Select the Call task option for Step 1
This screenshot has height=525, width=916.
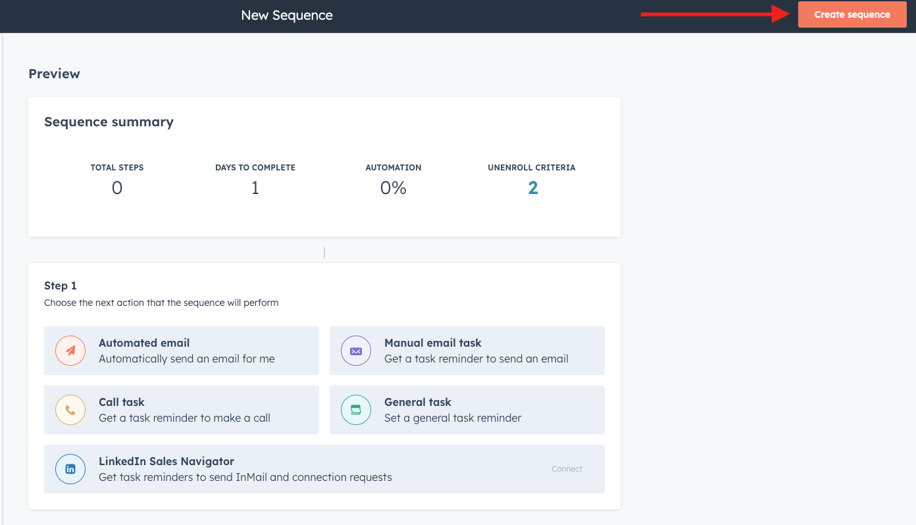(182, 410)
